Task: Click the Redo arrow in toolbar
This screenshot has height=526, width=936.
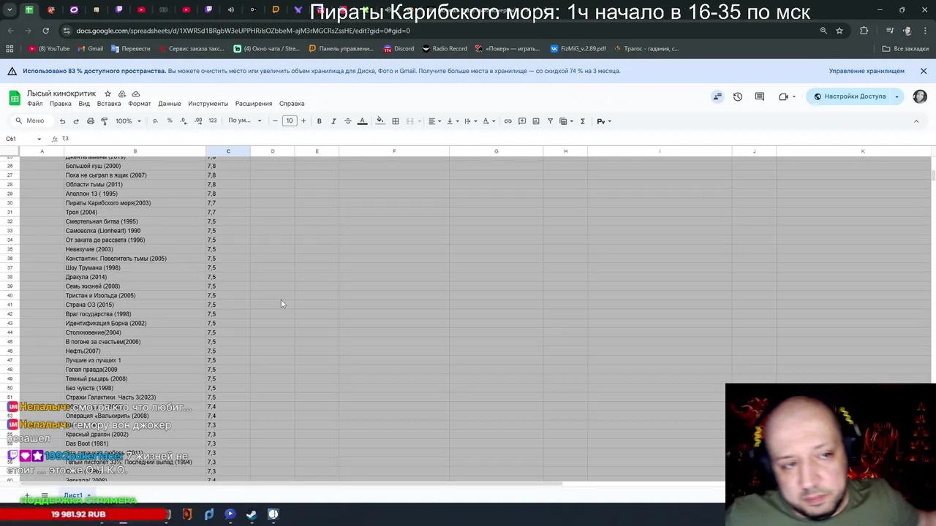Action: [x=76, y=121]
